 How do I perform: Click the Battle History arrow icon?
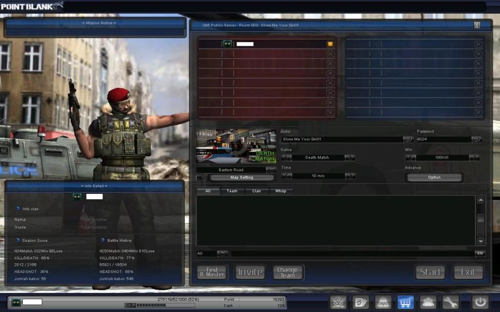[x=103, y=240]
